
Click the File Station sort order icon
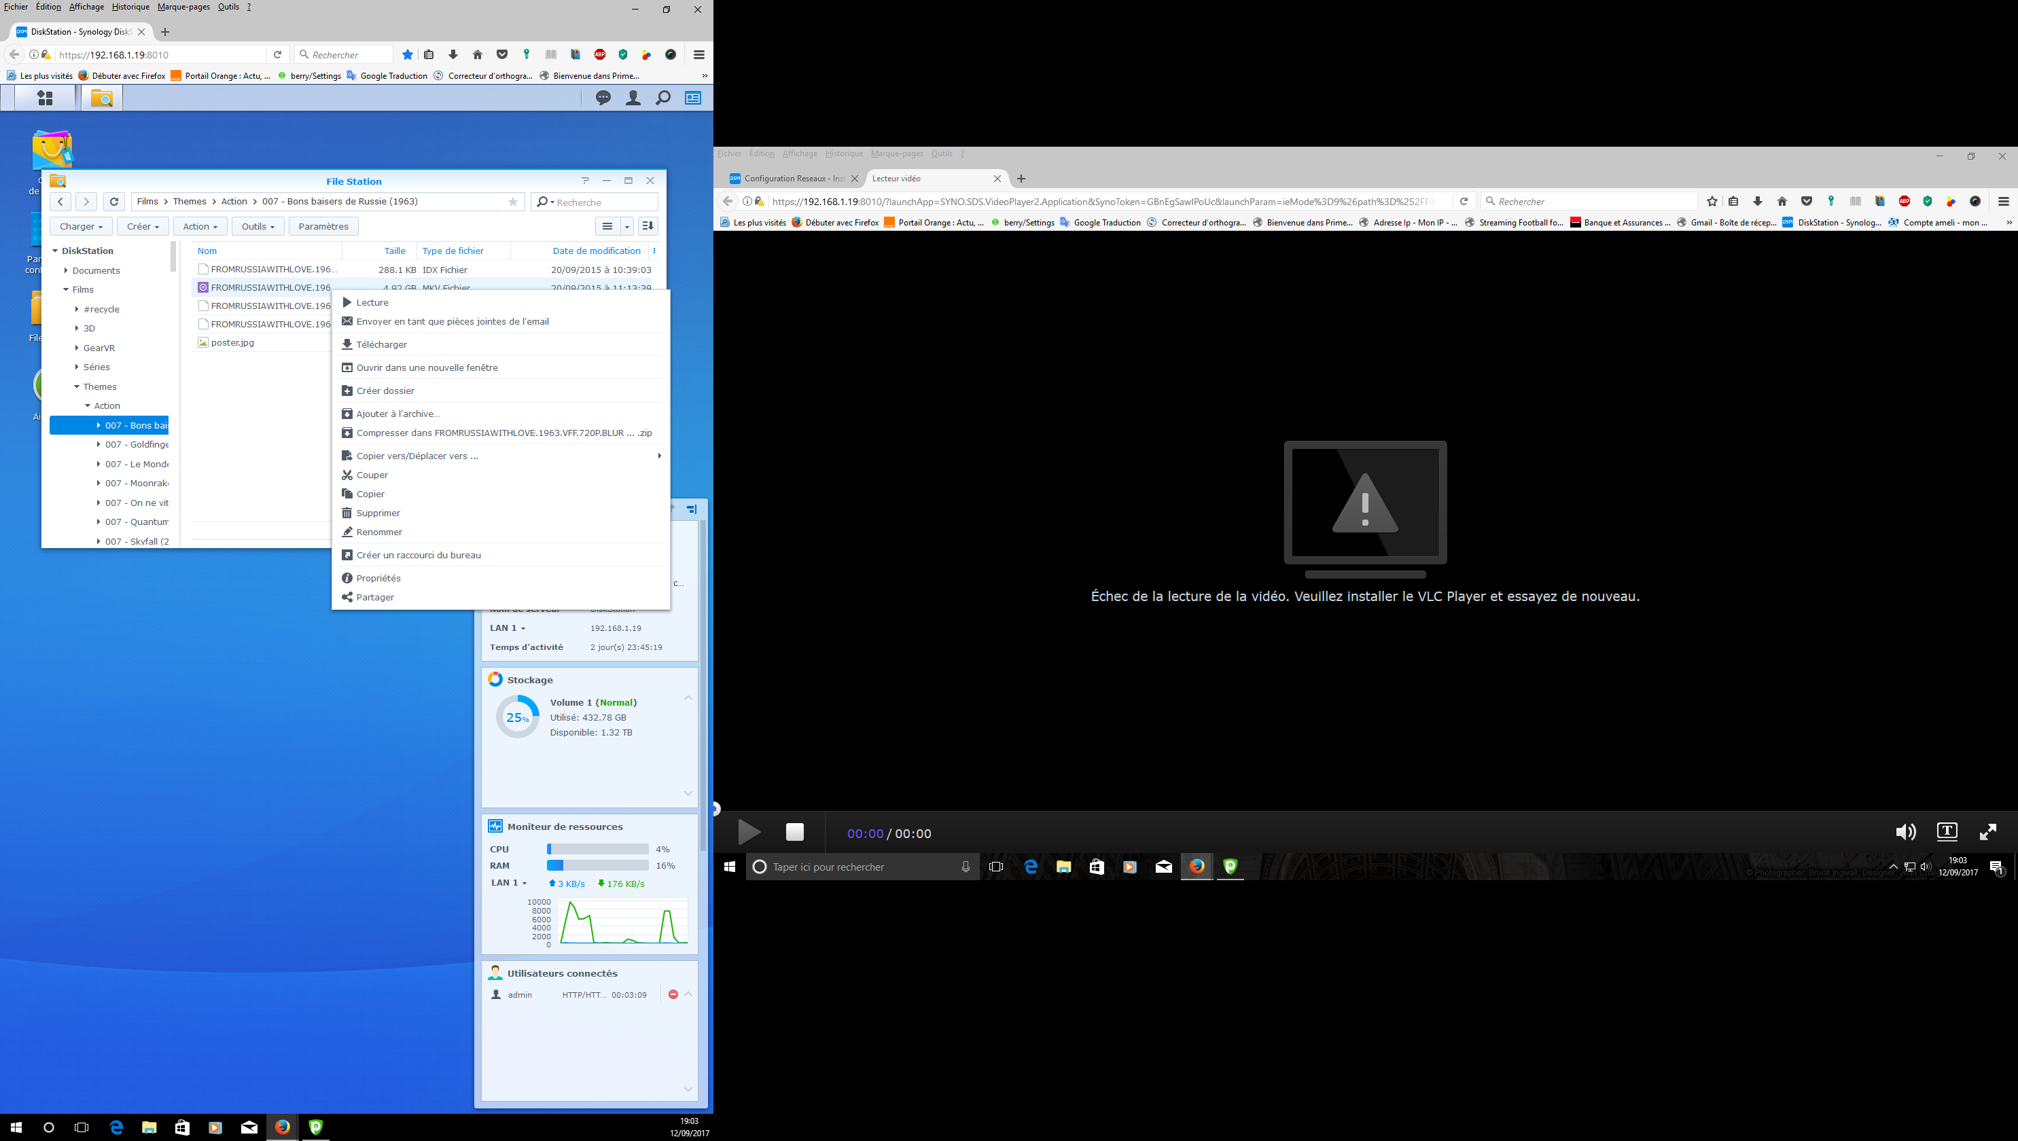[648, 226]
